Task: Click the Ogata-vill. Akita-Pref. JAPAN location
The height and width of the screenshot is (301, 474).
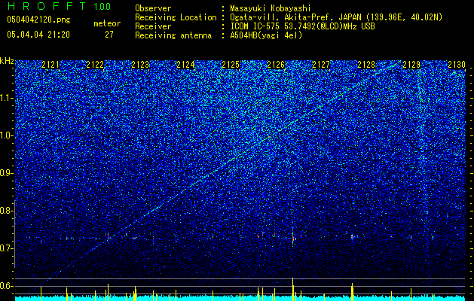Action: [x=336, y=17]
